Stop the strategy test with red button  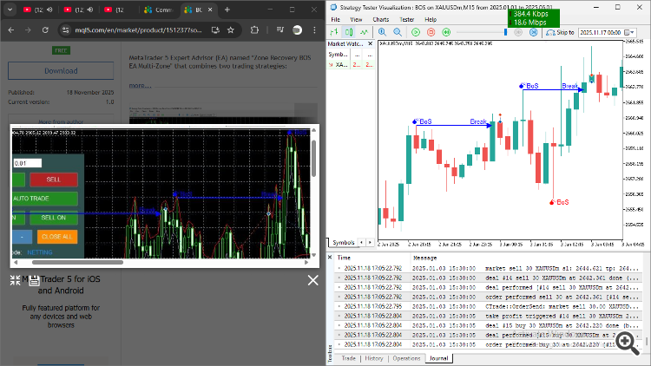coord(431,32)
